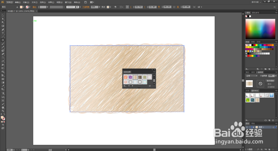Open the zoom level 149% dropdown
The width and height of the screenshot is (278, 151).
pyautogui.click(x=14, y=150)
